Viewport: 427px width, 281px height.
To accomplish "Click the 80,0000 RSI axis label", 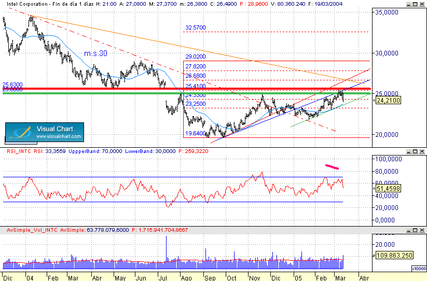I will tap(387, 172).
